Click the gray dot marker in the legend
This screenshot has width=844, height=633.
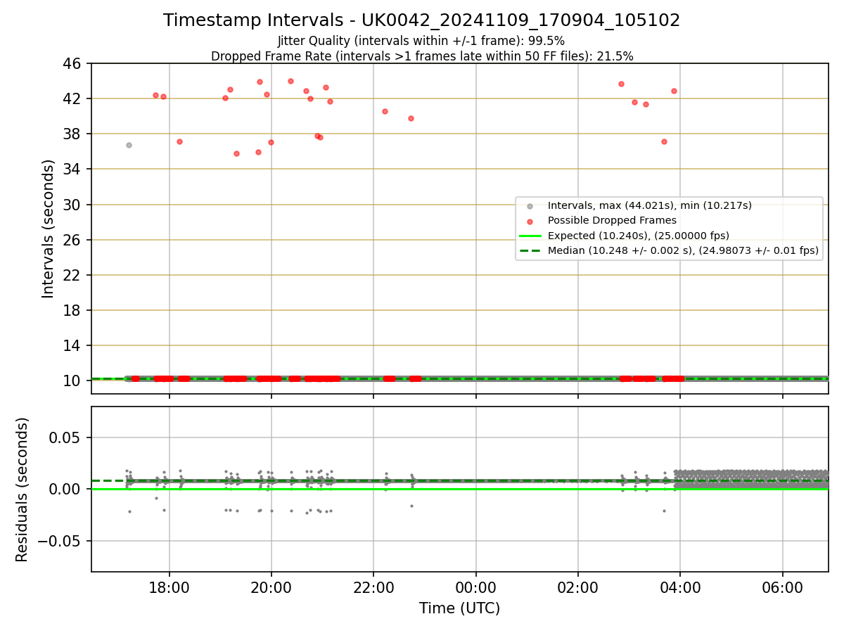click(x=530, y=206)
